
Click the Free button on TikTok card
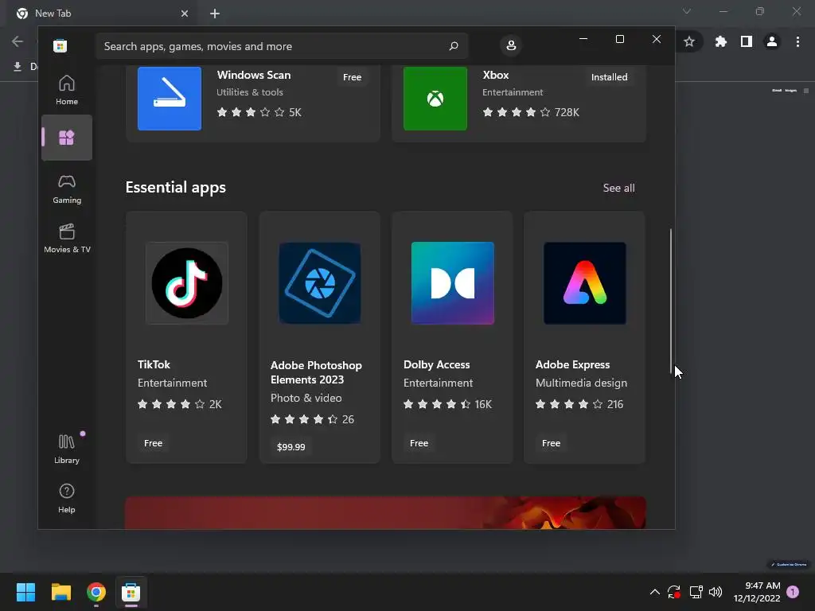click(x=154, y=443)
